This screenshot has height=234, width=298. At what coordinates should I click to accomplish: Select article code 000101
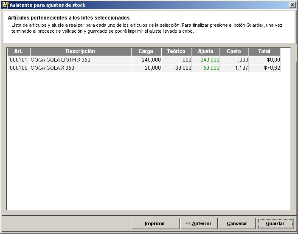tap(19, 60)
